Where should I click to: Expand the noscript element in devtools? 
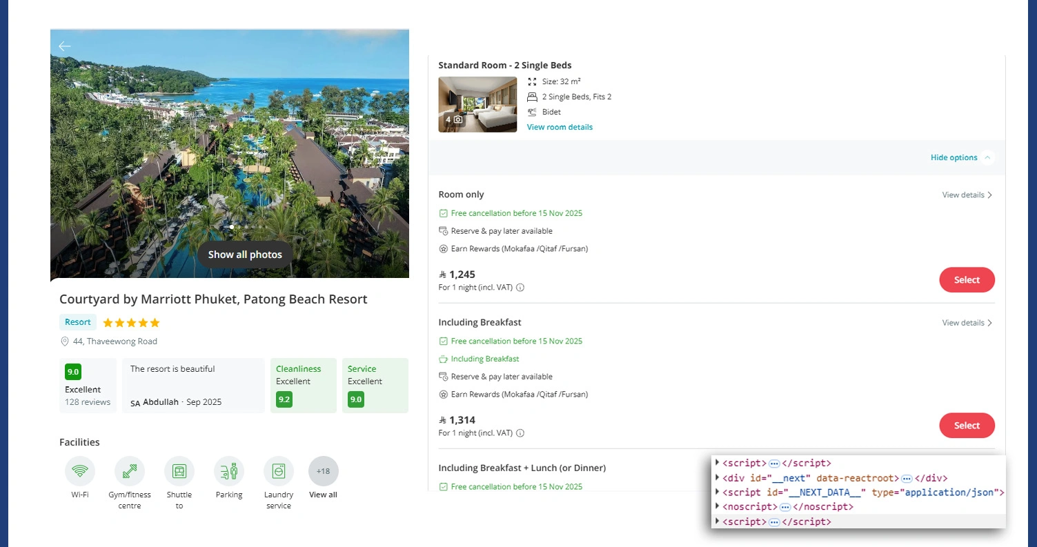[x=718, y=506]
